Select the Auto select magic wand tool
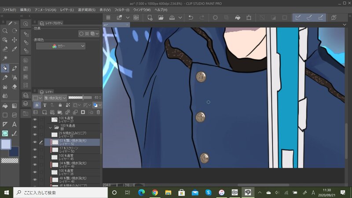The height and width of the screenshot is (198, 352). [x=5, y=58]
